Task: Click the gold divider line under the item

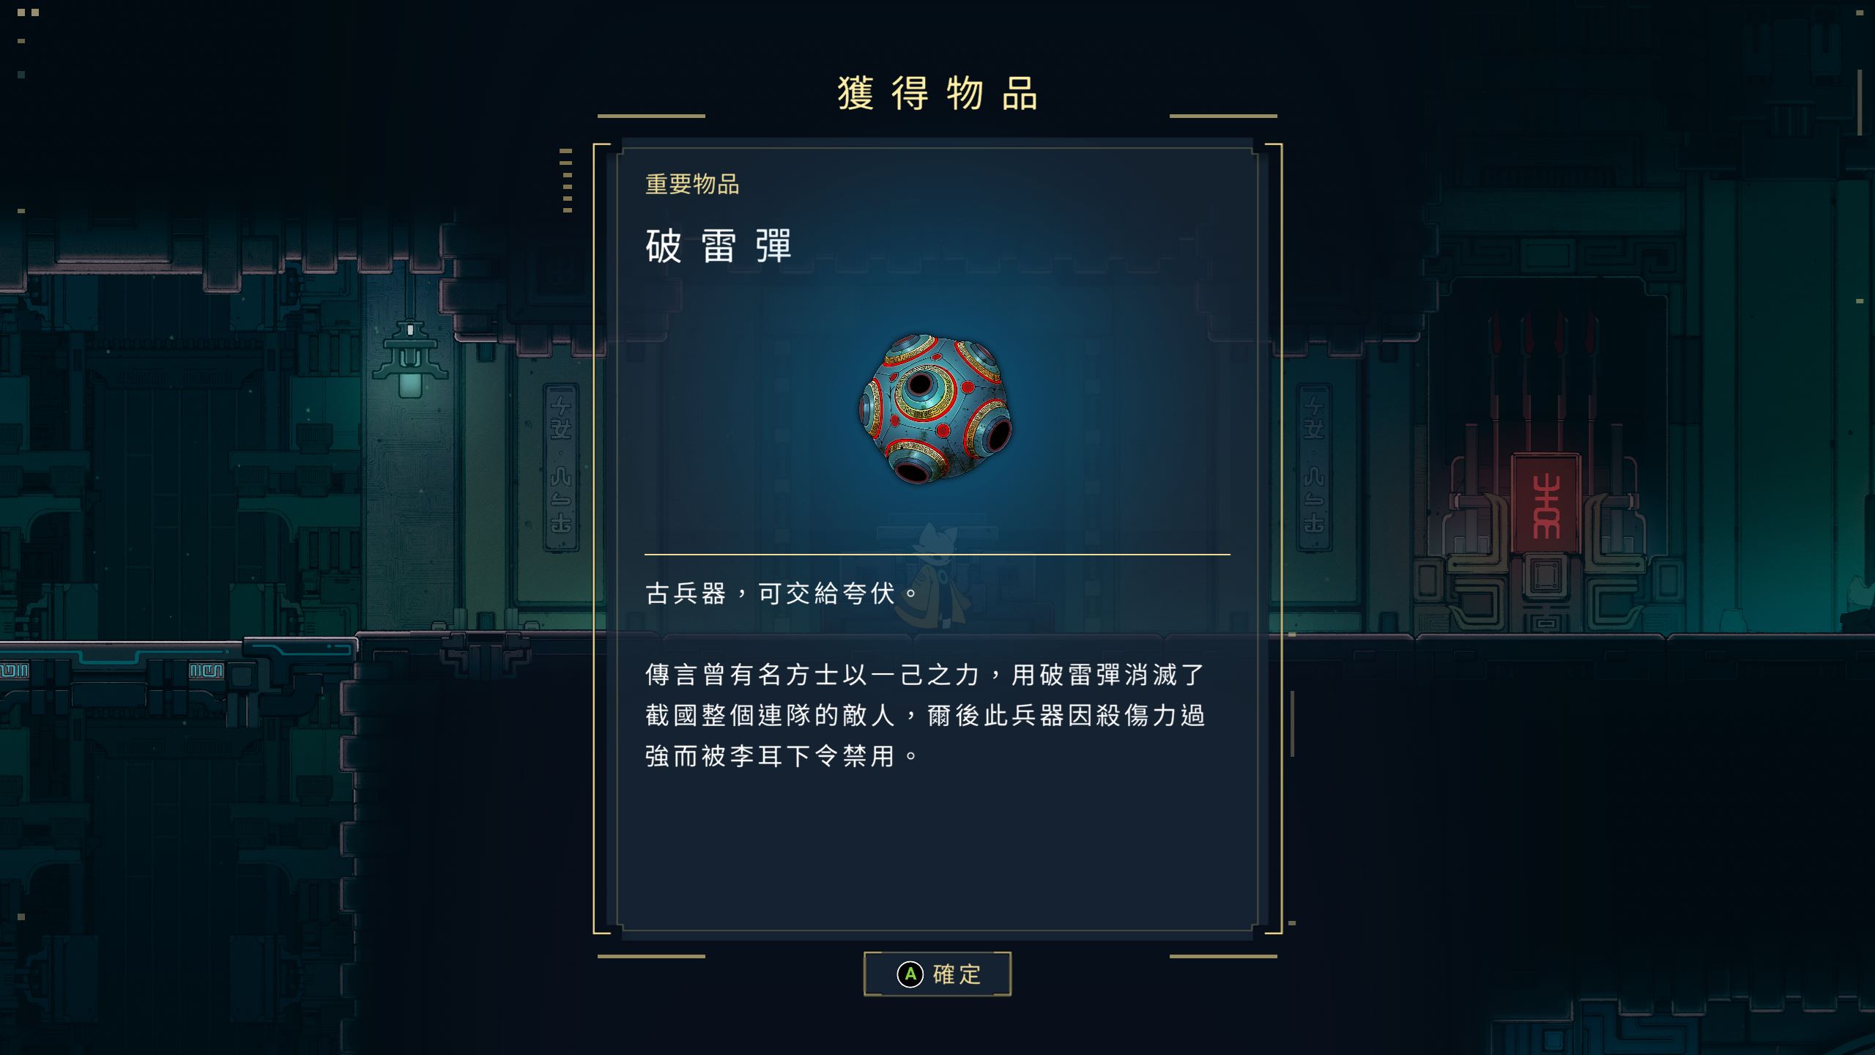Action: 937,555
